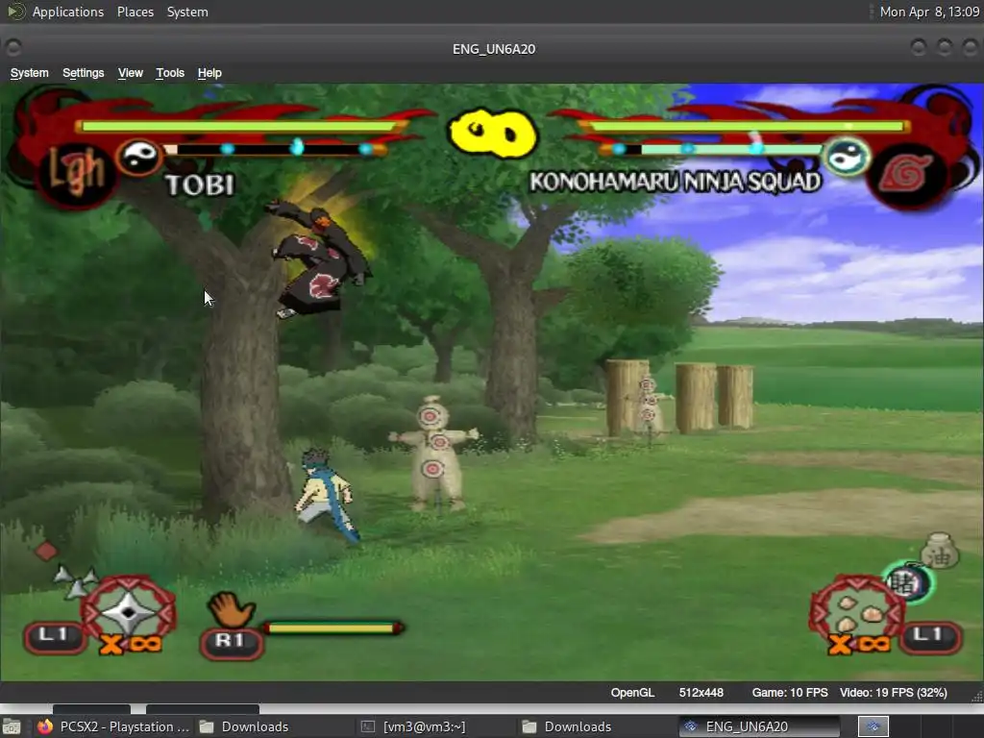Click the Leaf village emblem icon
Image resolution: width=984 pixels, height=738 pixels.
(x=905, y=174)
